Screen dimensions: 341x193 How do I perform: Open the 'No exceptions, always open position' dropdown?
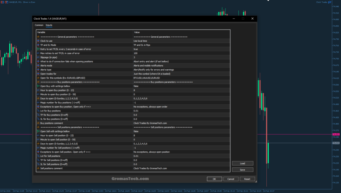click(x=181, y=152)
